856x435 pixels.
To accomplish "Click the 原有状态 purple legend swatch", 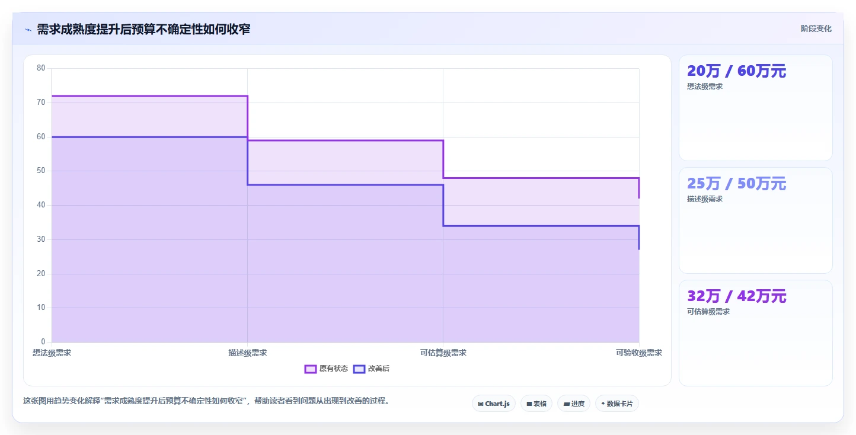I will (x=311, y=369).
